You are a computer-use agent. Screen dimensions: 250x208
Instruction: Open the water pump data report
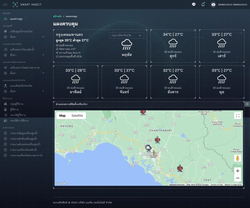click(23, 133)
